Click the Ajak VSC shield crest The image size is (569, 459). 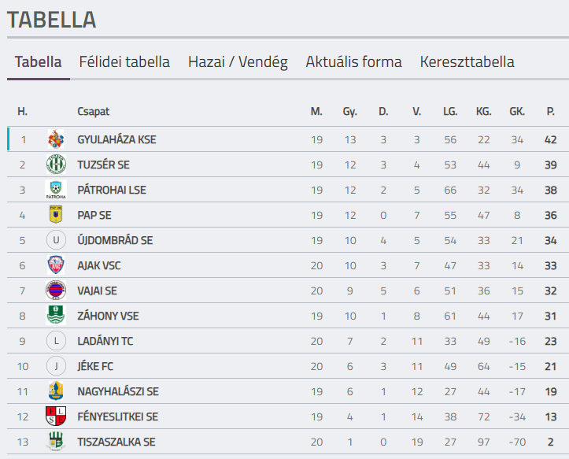click(x=56, y=265)
